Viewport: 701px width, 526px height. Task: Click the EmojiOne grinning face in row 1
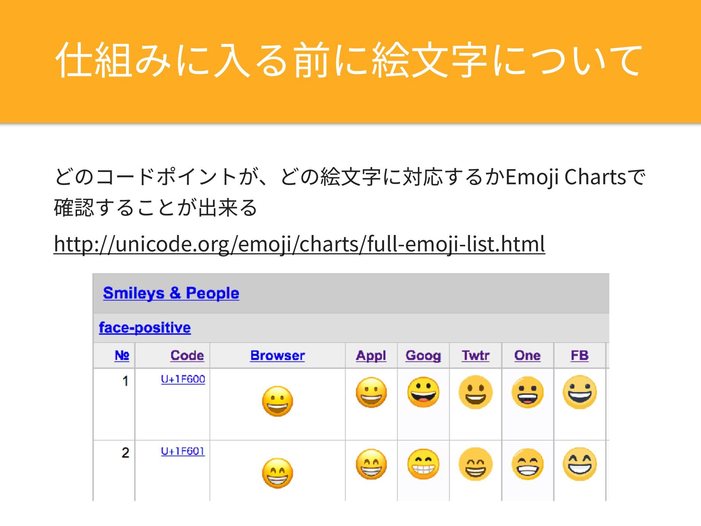[x=527, y=392]
